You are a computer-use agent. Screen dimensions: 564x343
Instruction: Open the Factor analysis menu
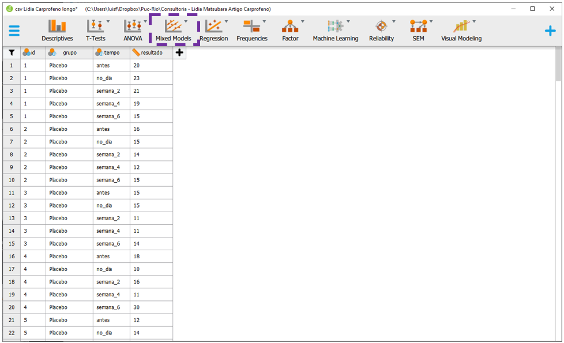[290, 31]
